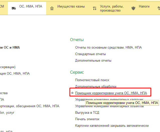Launch Полнотекстовый поиск
Image resolution: width=160 pixels, height=132 pixels.
click(x=92, y=80)
